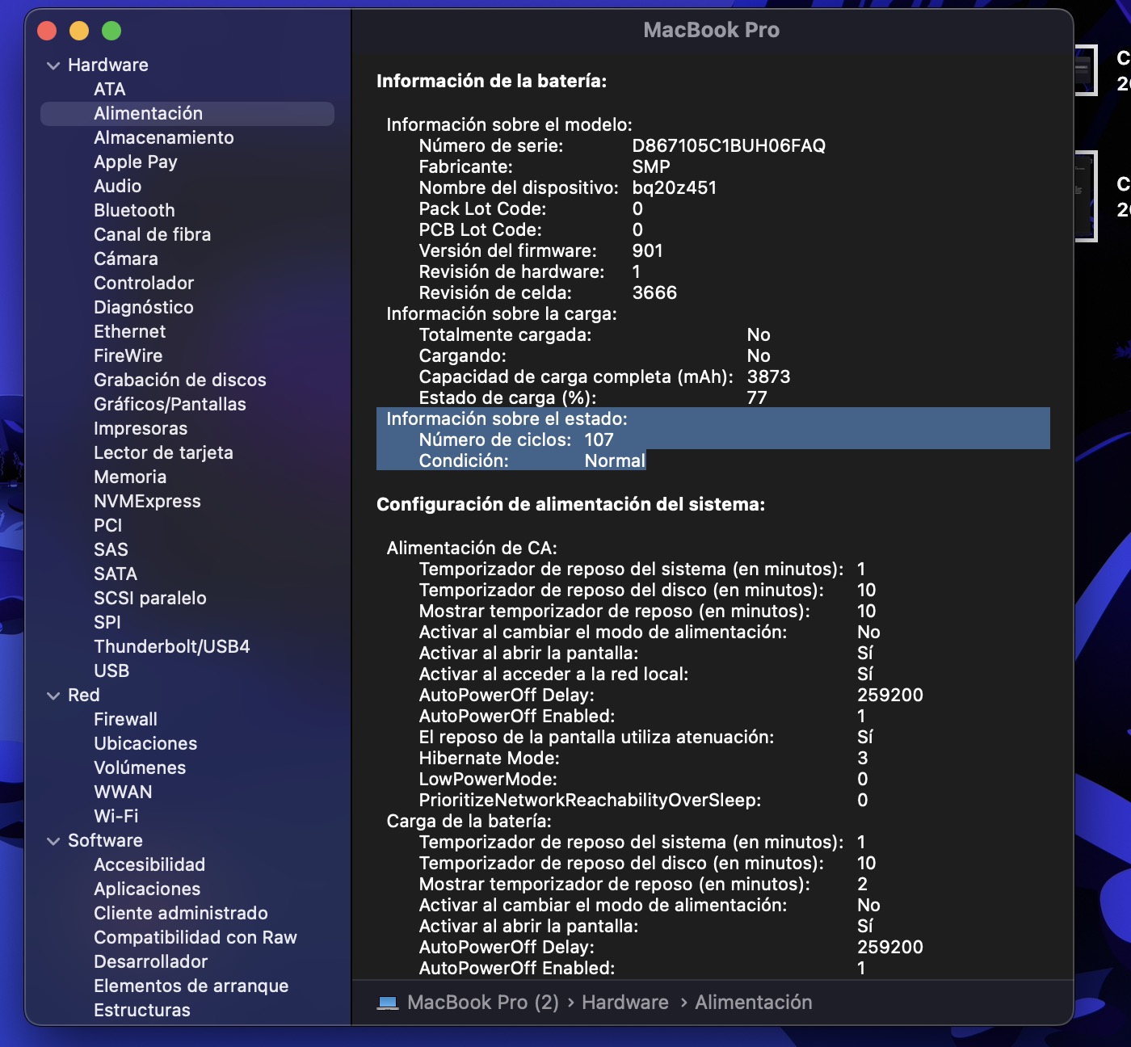Click Hardware in the bottom path bar

tap(624, 1003)
